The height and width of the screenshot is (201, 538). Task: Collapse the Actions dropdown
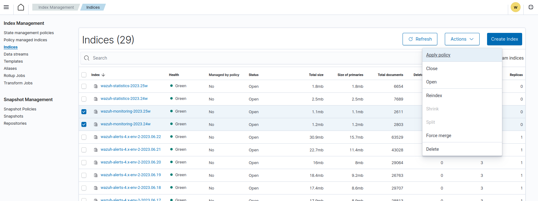pyautogui.click(x=462, y=39)
